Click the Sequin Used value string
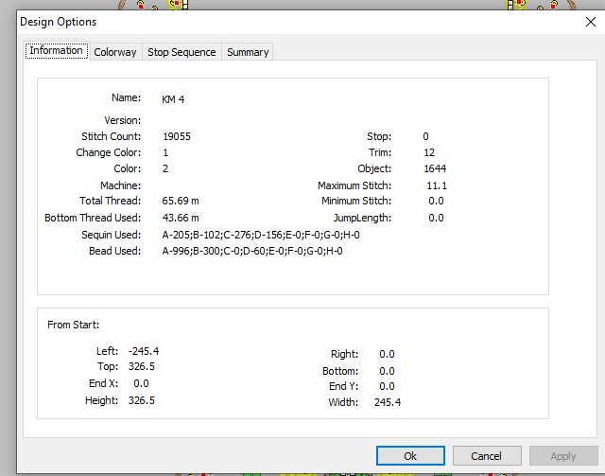The image size is (605, 476). pyautogui.click(x=261, y=235)
